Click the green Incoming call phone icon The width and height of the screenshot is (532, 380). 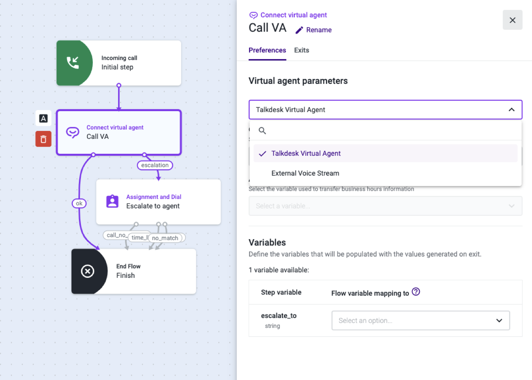click(x=73, y=63)
